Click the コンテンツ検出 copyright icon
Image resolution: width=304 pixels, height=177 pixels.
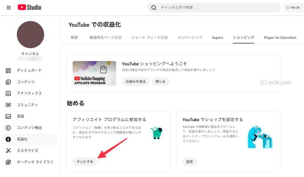(x=8, y=128)
